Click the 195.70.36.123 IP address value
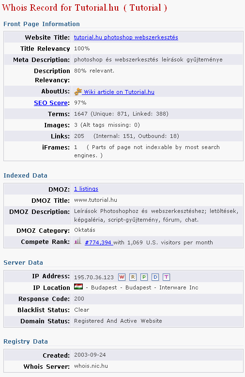 [x=94, y=277]
